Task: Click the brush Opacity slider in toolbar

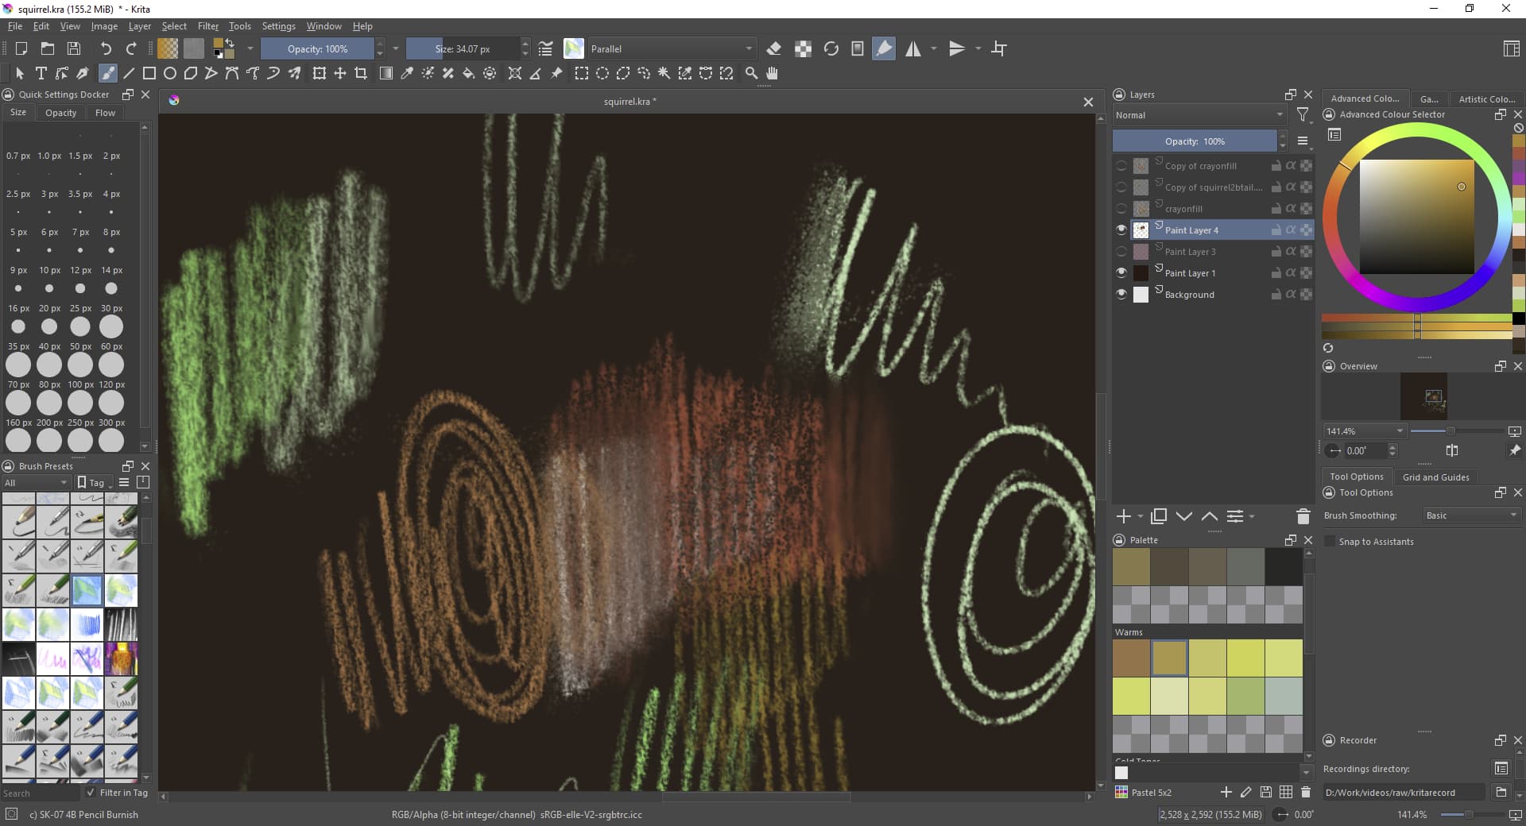Action: point(318,49)
